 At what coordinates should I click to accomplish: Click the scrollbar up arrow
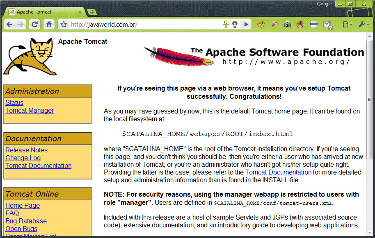click(x=370, y=36)
